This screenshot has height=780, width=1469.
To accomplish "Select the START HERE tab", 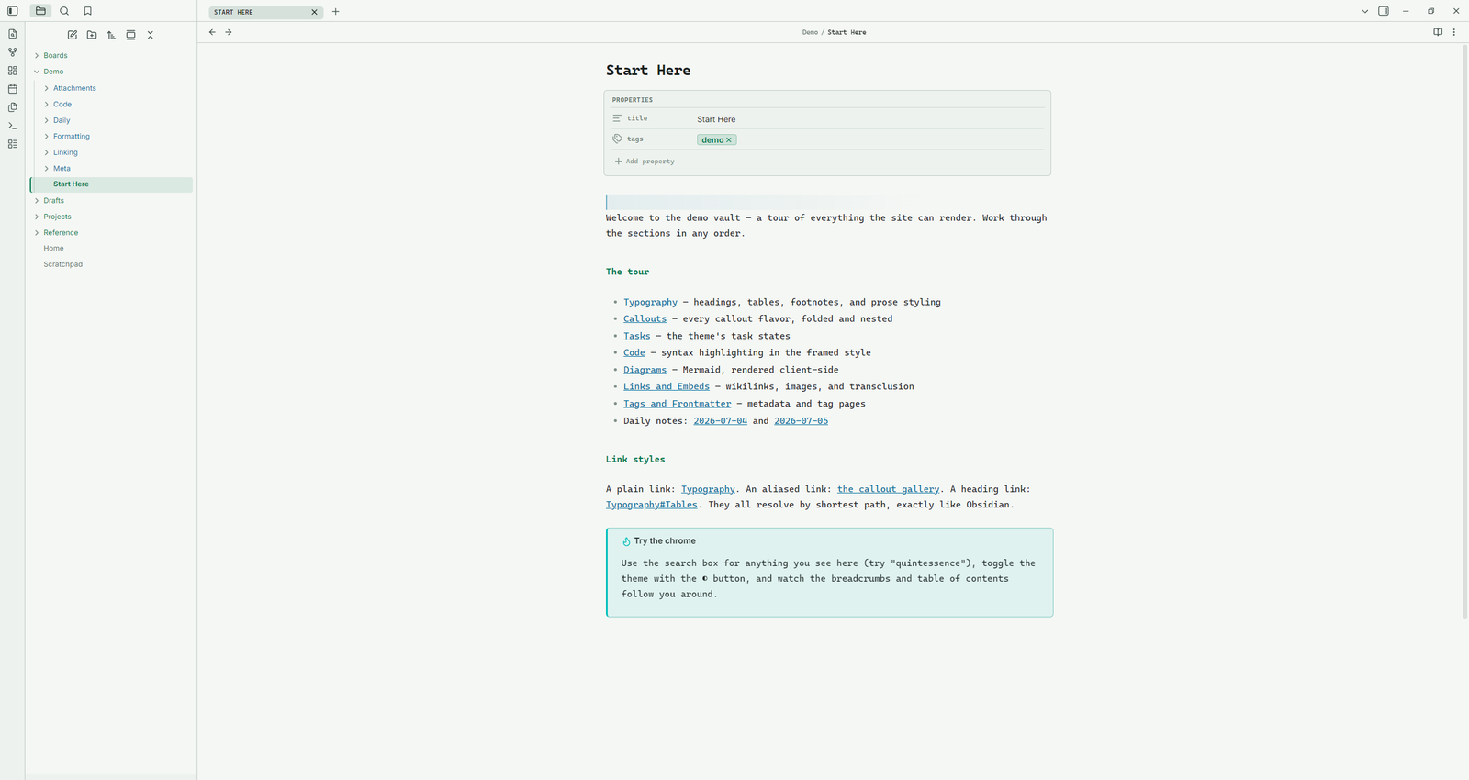I will click(x=265, y=12).
